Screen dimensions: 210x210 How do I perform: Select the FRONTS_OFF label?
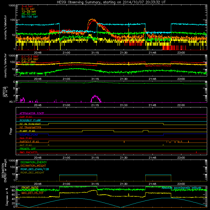click(28, 149)
